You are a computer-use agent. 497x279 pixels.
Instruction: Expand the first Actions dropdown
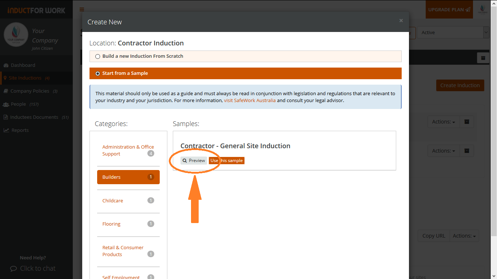[x=444, y=122]
